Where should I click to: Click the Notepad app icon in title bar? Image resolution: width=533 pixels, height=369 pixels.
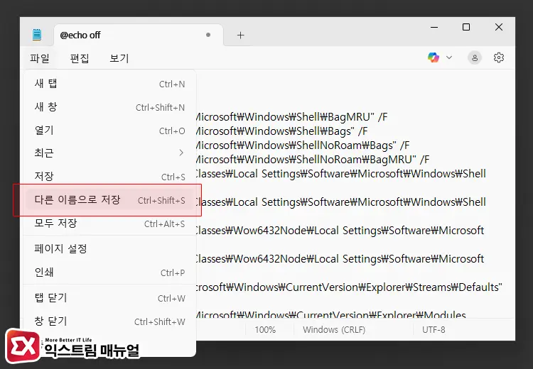pos(37,35)
